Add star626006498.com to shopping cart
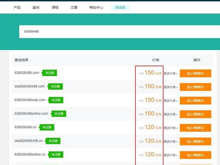This screenshot has width=220, height=165. pyautogui.click(x=196, y=87)
